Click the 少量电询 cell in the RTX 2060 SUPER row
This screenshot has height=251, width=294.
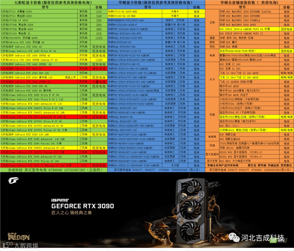tap(99, 82)
